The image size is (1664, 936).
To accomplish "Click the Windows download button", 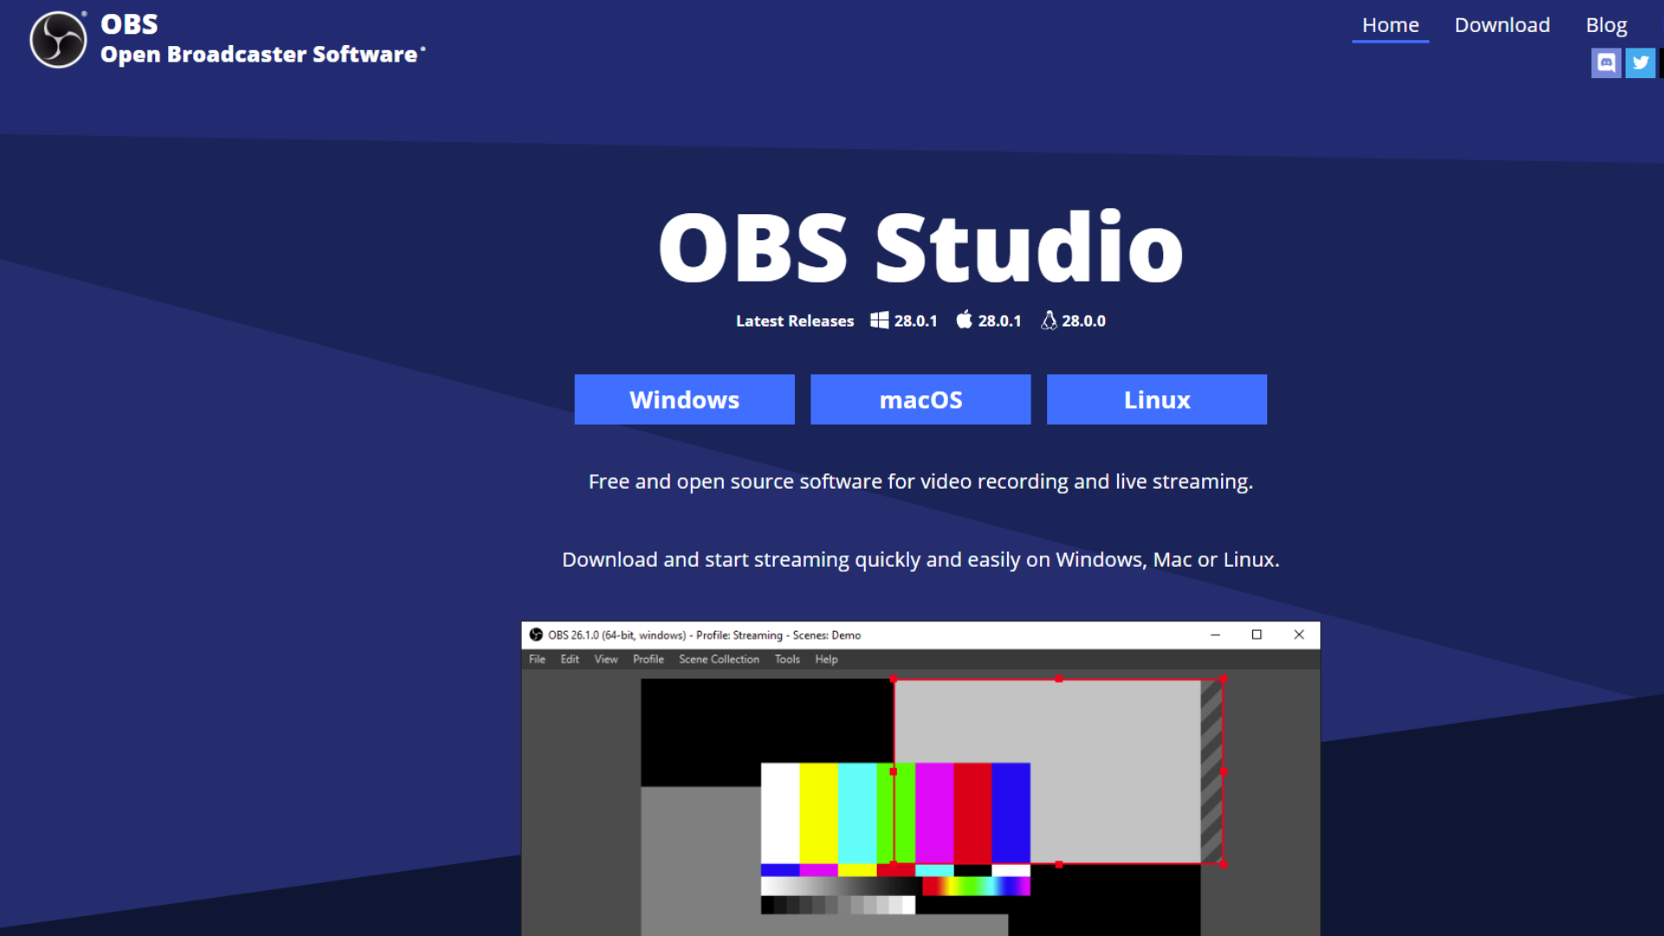I will [685, 400].
